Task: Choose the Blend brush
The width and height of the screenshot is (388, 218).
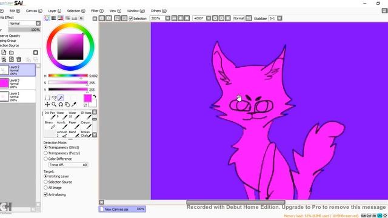Action: 74,134
